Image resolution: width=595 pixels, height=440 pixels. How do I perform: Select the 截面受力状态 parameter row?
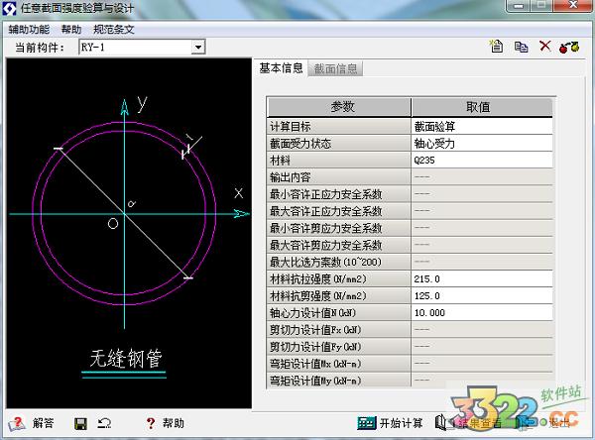pos(339,144)
